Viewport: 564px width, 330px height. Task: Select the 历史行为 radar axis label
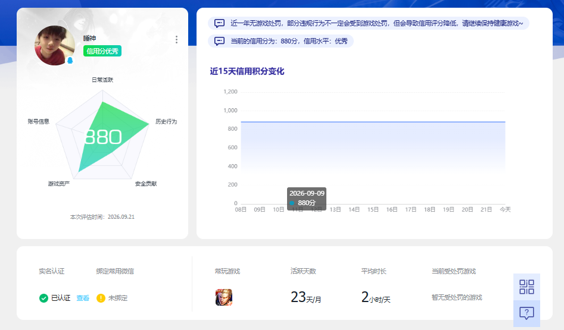tap(166, 121)
